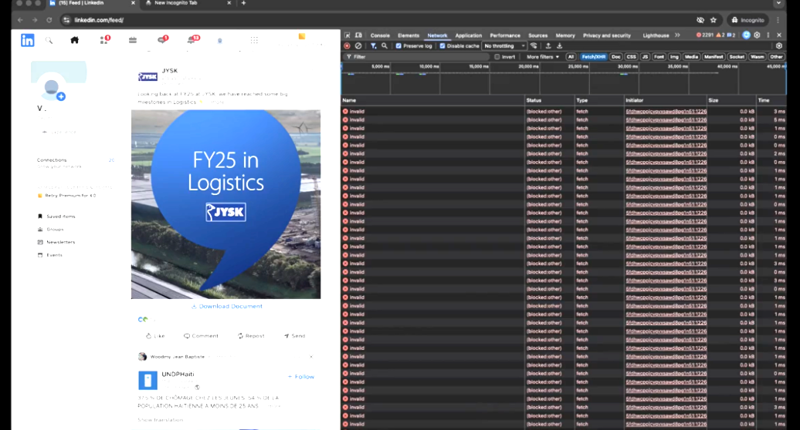Repost the JYSK post
Screen dimensions: 800x430
tap(251, 336)
